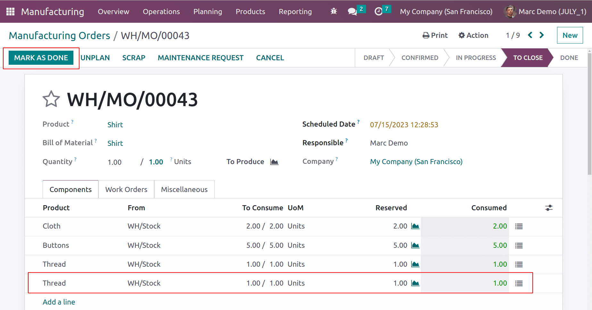Open the activities clock icon
The width and height of the screenshot is (592, 310).
(x=379, y=12)
